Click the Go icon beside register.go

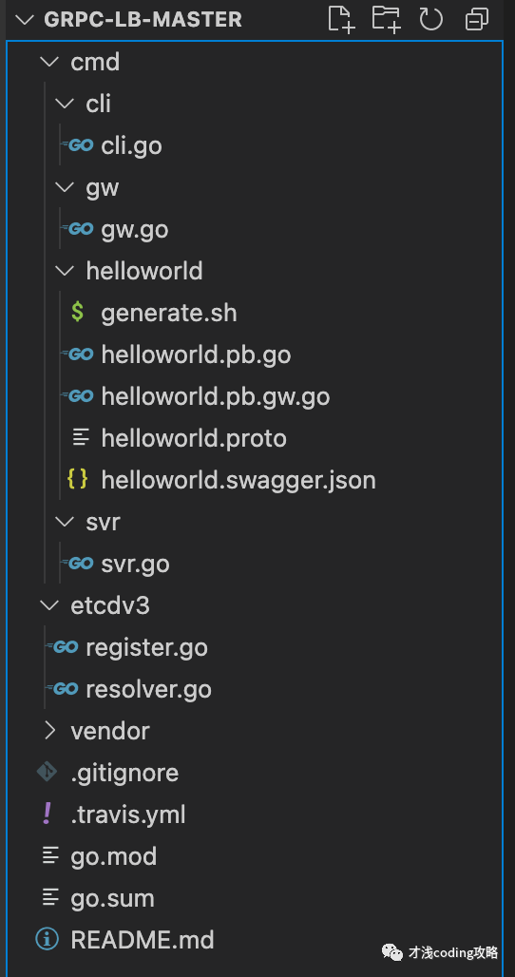coord(63,647)
